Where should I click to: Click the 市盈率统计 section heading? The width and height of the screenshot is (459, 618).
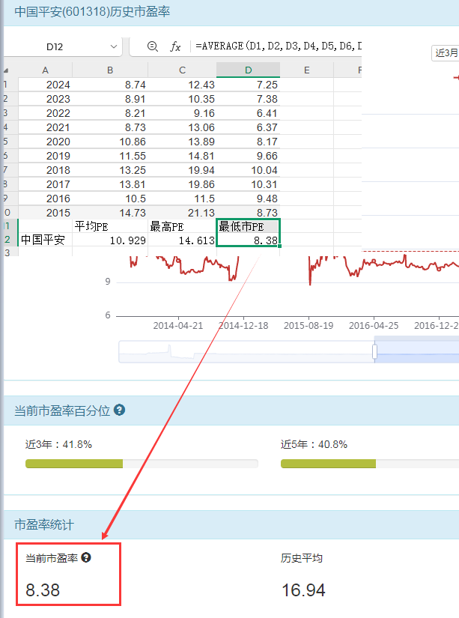click(x=44, y=524)
